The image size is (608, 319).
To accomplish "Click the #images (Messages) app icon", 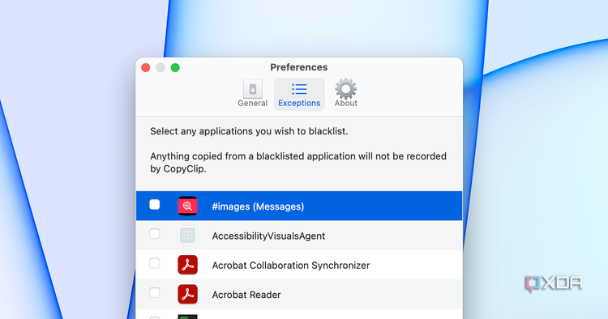I will point(188,206).
